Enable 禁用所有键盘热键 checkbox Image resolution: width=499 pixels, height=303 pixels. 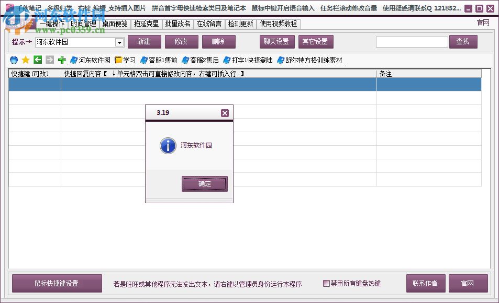click(326, 283)
